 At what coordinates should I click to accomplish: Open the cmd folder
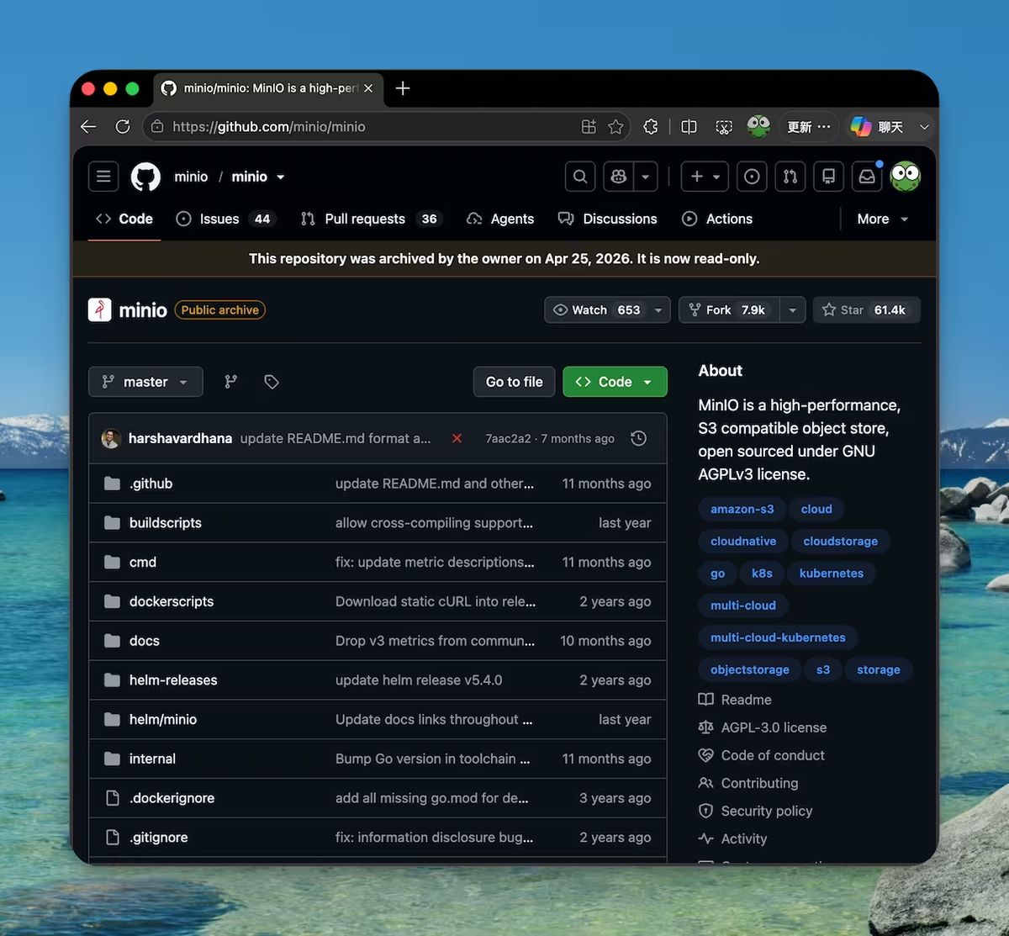(x=143, y=563)
